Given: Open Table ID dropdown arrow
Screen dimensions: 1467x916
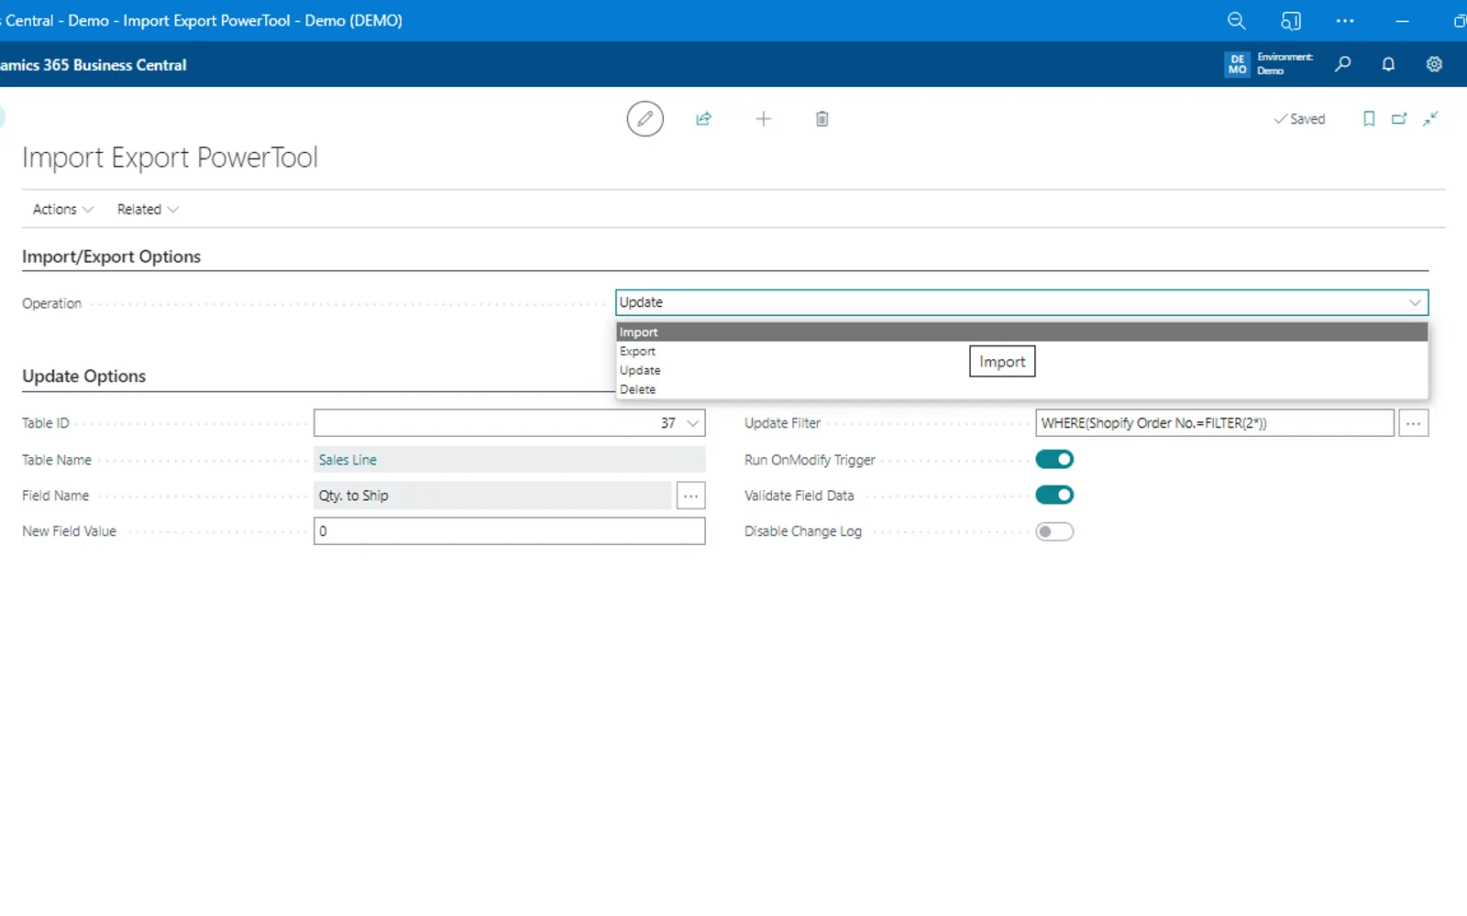Looking at the screenshot, I should (693, 423).
